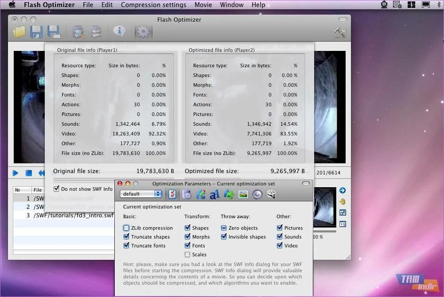Enable the Scales checkbox
This screenshot has width=444, height=297.
(187, 255)
